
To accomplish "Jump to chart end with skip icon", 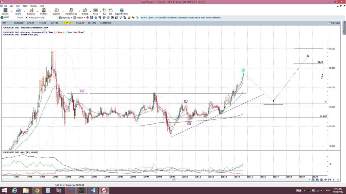I will click(329, 180).
